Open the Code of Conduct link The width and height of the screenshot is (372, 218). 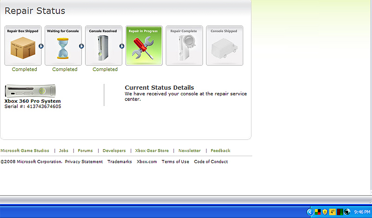tap(211, 162)
